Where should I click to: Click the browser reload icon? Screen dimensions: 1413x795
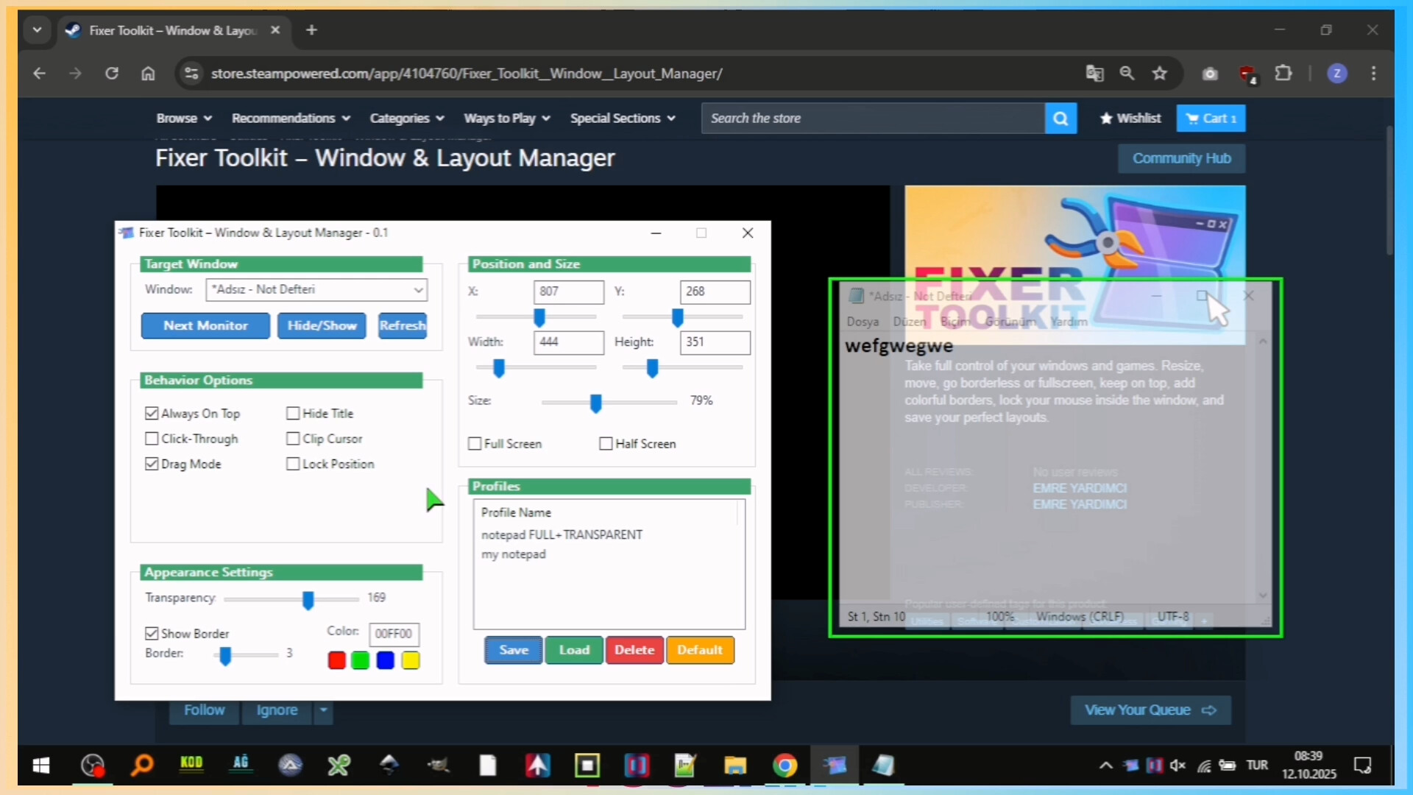click(112, 74)
